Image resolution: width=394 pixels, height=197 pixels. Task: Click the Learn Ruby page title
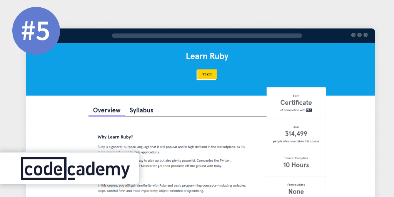click(x=207, y=56)
